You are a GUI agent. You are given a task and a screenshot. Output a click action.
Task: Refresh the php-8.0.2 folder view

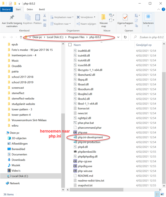click(x=125, y=37)
